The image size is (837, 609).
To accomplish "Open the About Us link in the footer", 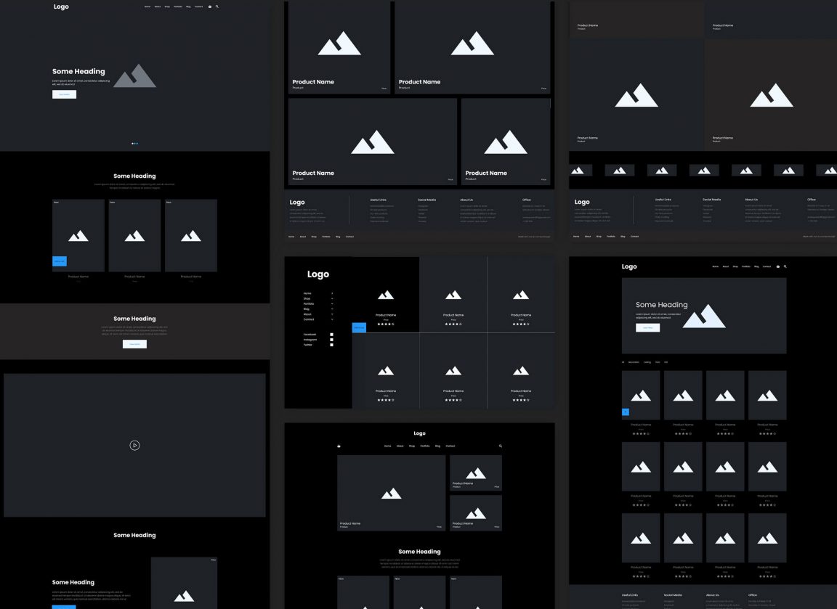I will 466,199.
